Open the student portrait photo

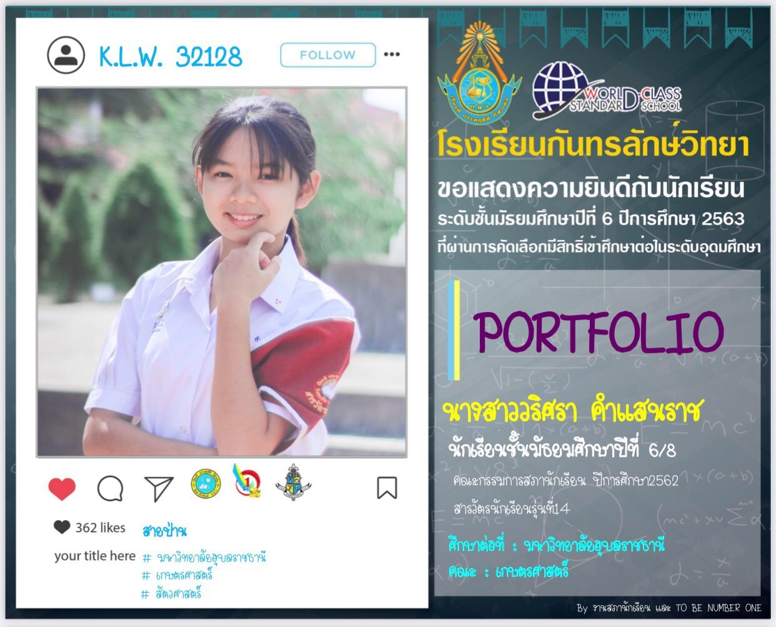[x=222, y=272]
